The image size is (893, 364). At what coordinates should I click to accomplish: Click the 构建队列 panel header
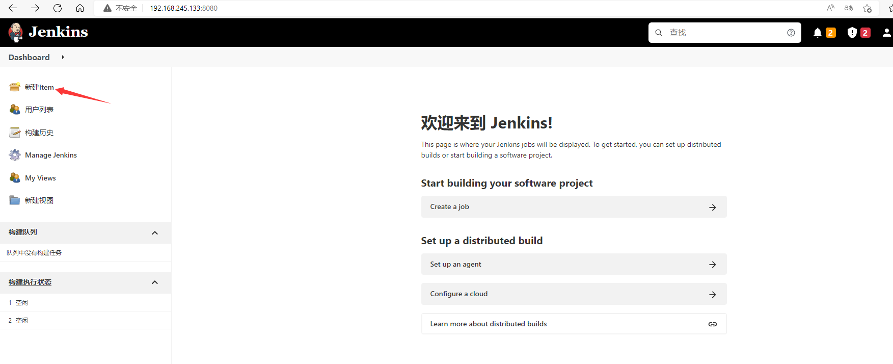coord(86,232)
